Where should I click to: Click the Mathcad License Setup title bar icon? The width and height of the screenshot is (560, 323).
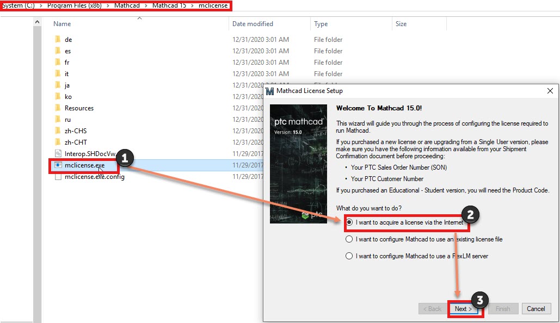point(270,90)
